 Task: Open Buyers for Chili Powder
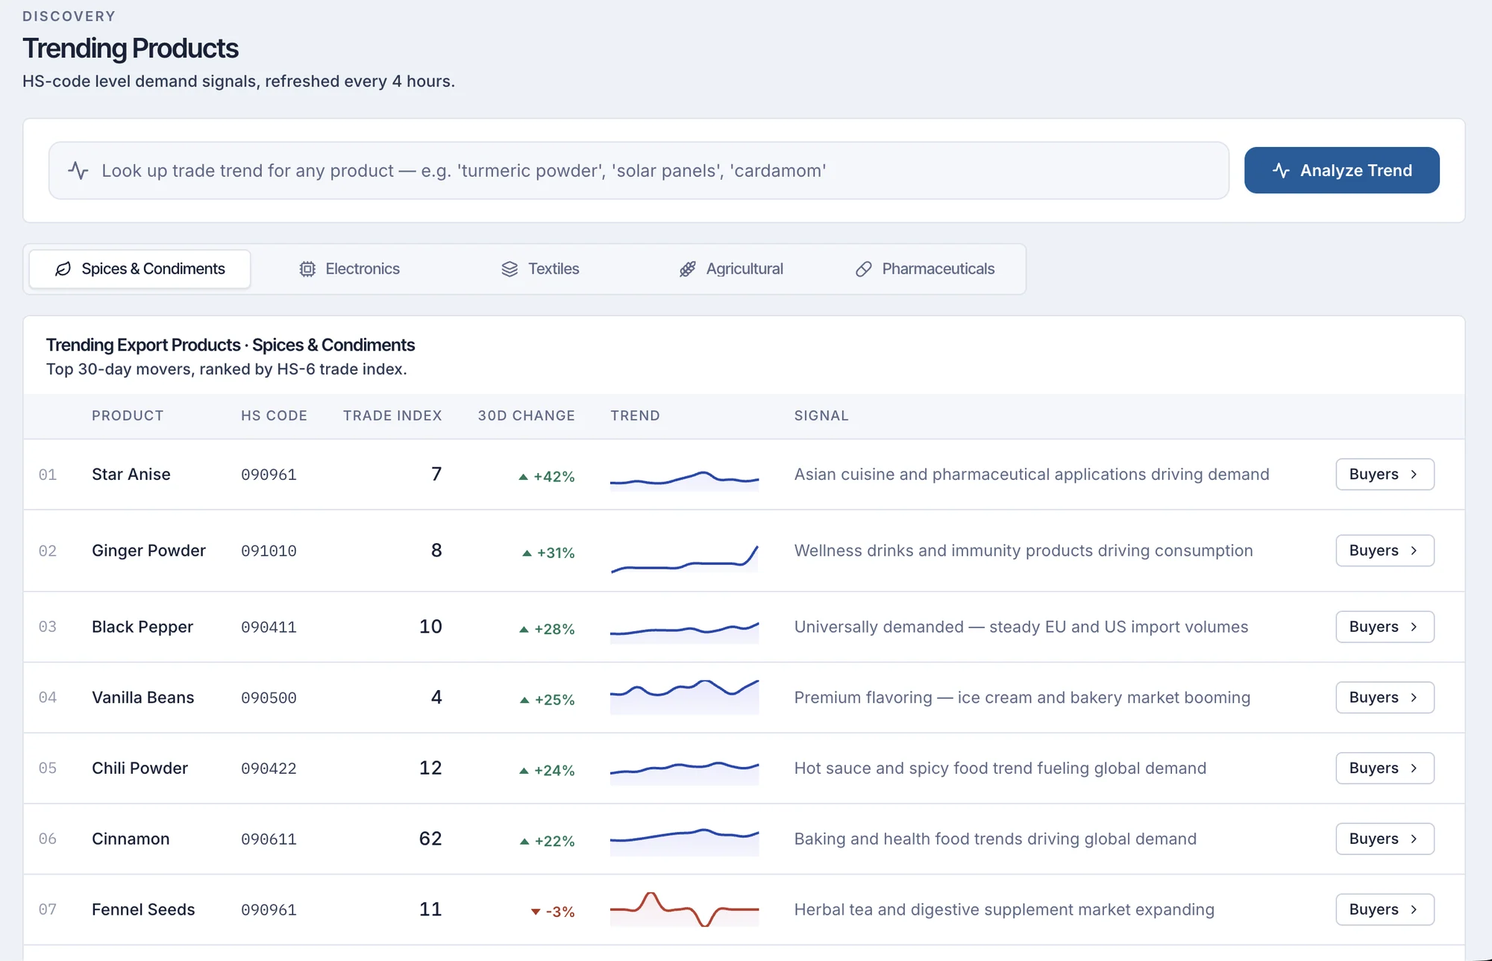(1385, 769)
